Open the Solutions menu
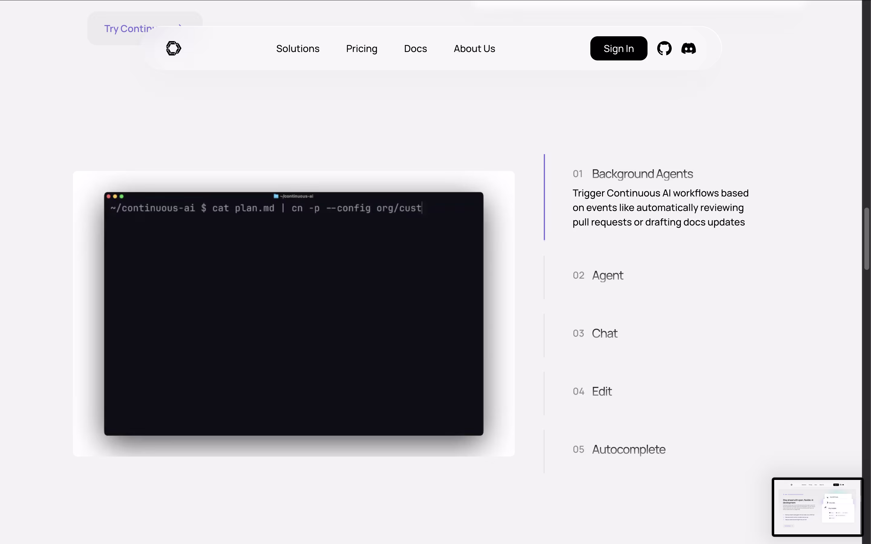 pos(298,49)
